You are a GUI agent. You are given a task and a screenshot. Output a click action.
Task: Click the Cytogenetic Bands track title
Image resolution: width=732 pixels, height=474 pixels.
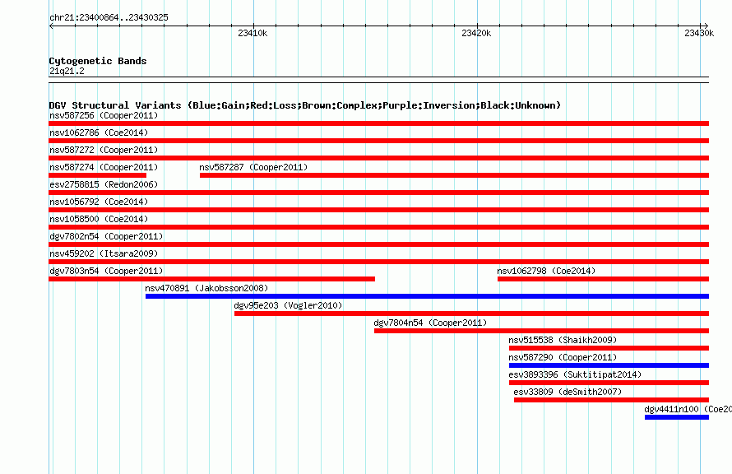tap(98, 61)
